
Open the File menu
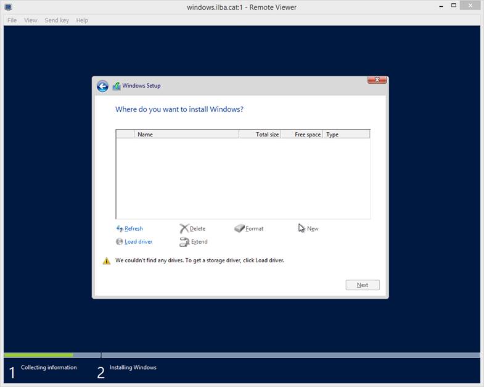click(x=12, y=20)
